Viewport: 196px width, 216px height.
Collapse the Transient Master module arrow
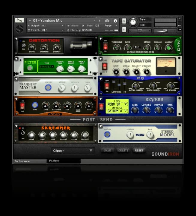(16, 79)
